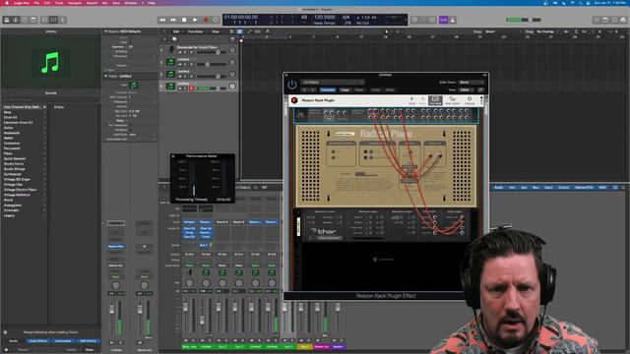Click the Reason Rack Plugin red logo

pos(294,100)
